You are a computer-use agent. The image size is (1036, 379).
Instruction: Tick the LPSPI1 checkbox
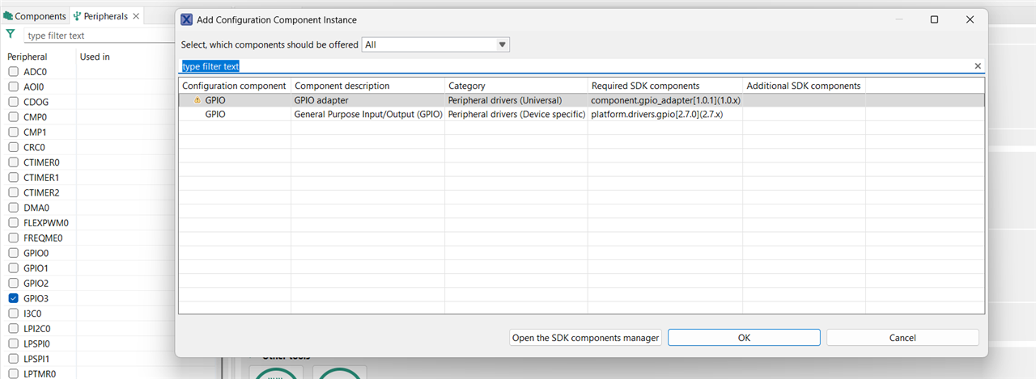[x=13, y=359]
